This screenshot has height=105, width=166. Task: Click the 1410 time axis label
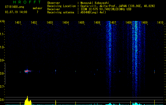160,23
